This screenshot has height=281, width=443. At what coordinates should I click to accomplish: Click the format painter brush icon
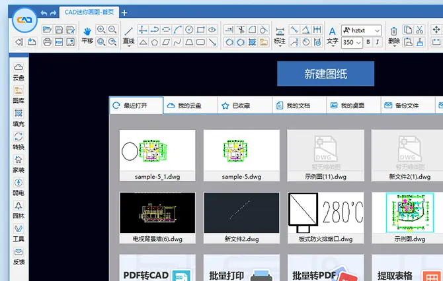click(420, 42)
